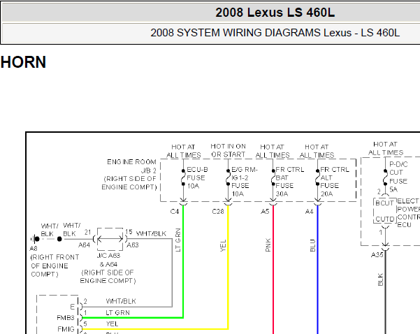Click connector label C4
The height and width of the screenshot is (334, 420).
point(175,212)
